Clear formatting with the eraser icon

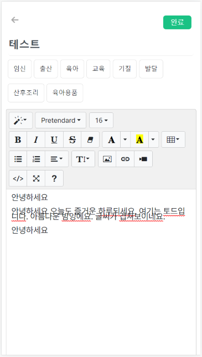(x=90, y=139)
